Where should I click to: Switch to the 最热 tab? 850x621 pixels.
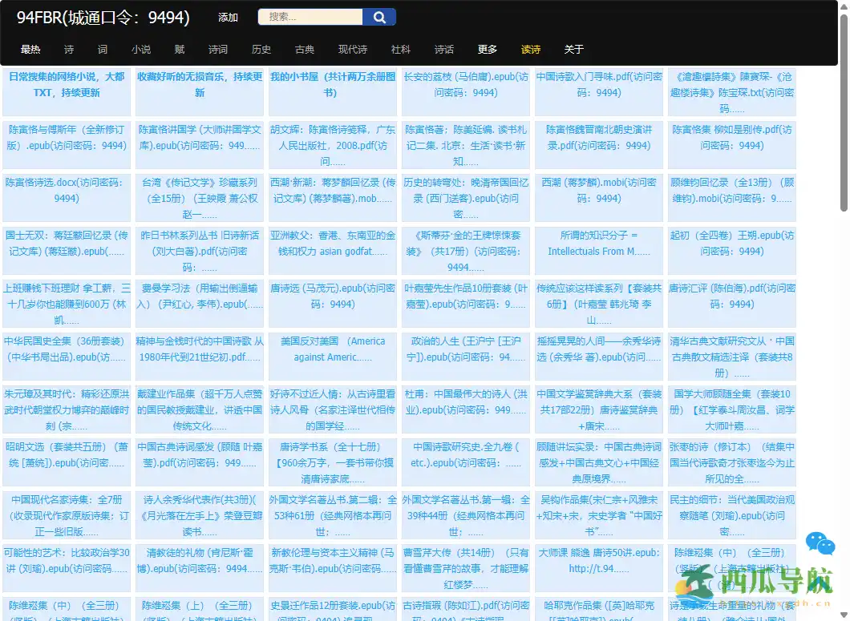(x=30, y=49)
